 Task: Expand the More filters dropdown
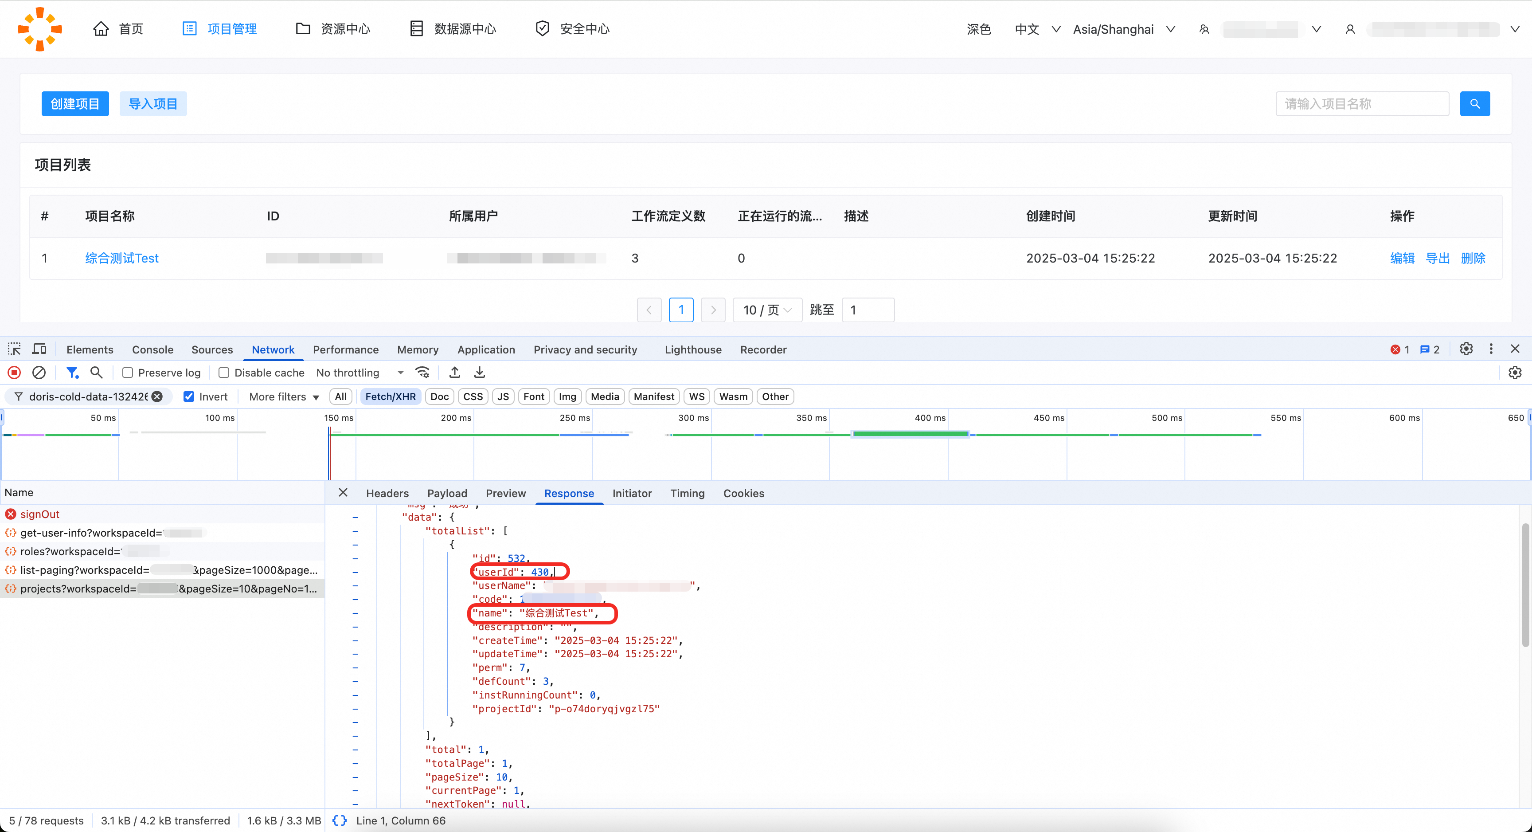[x=284, y=396]
